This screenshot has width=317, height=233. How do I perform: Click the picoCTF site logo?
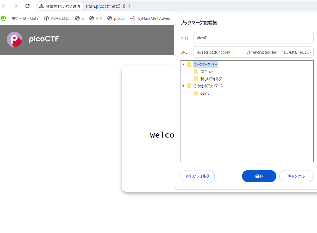pos(33,40)
